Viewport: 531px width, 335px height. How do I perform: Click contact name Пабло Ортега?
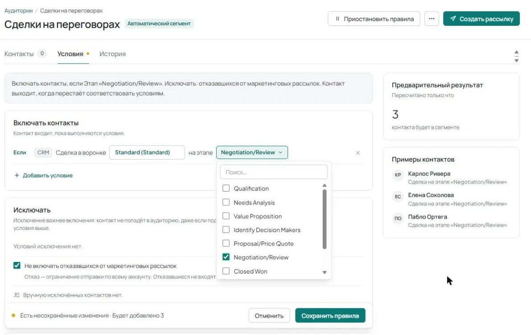tap(428, 217)
